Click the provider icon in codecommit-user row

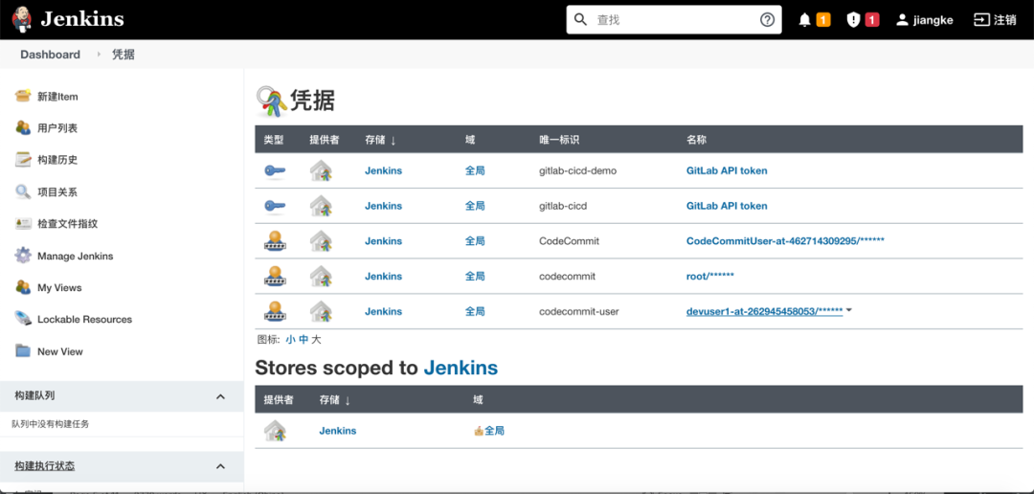click(321, 311)
